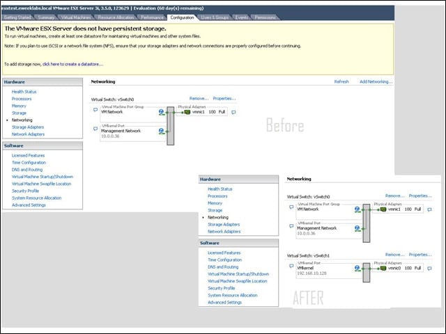Open Storage in the Before Hardware panel

tap(19, 113)
